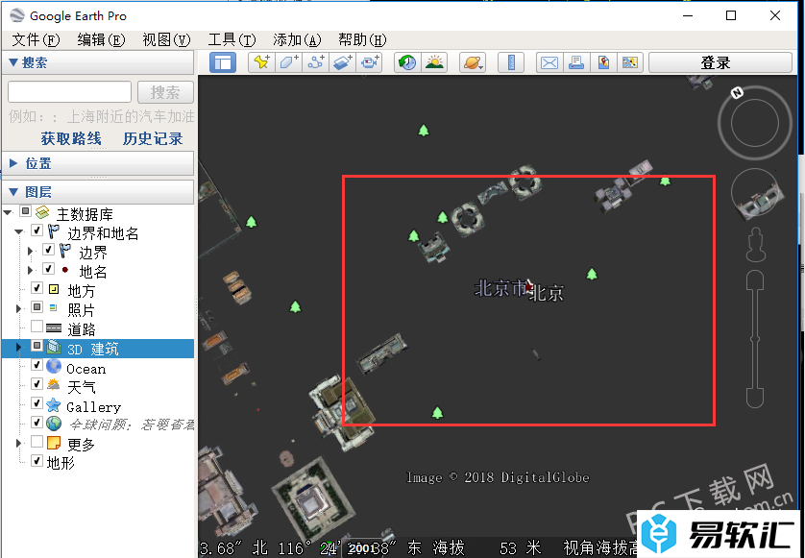805x558 pixels.
Task: Toggle the sidebar panel button
Action: click(223, 62)
